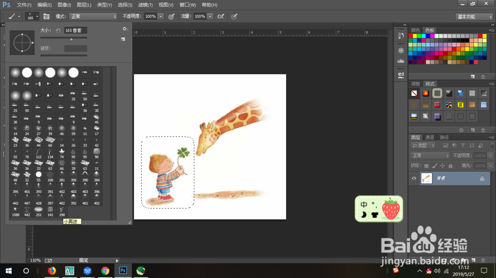Open the Navigator wheel panel icon
496x278 pixels.
401,50
